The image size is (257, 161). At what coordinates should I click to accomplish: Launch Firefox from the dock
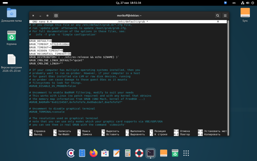pyautogui.click(x=93, y=153)
